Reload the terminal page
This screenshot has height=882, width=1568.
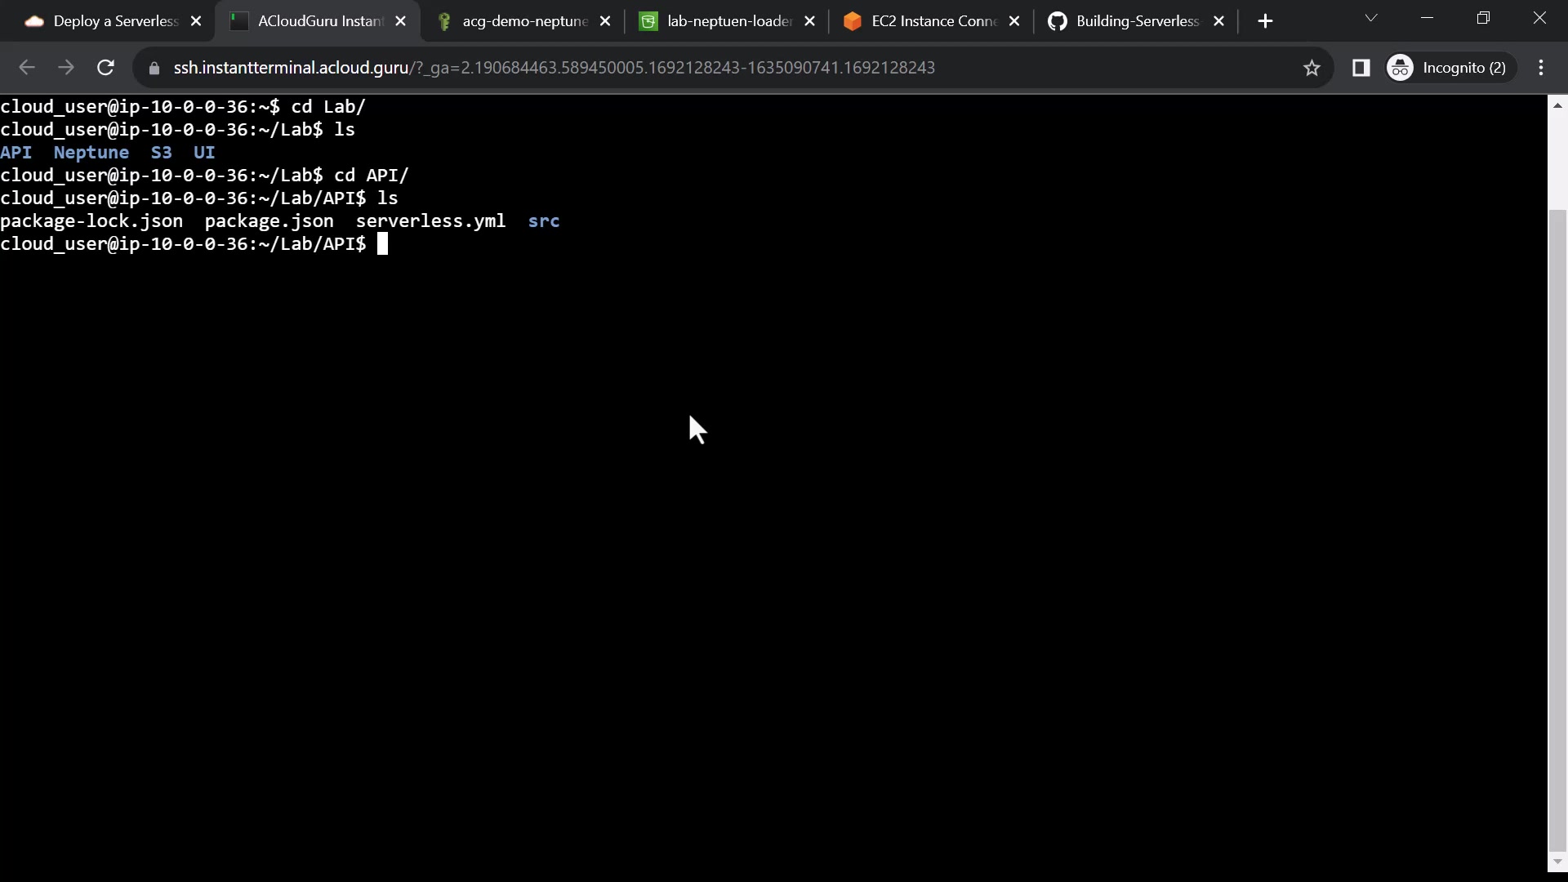105,68
